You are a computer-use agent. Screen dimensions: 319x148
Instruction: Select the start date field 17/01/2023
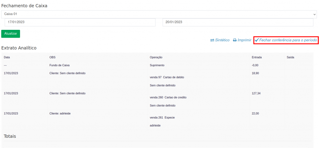coord(80,22)
